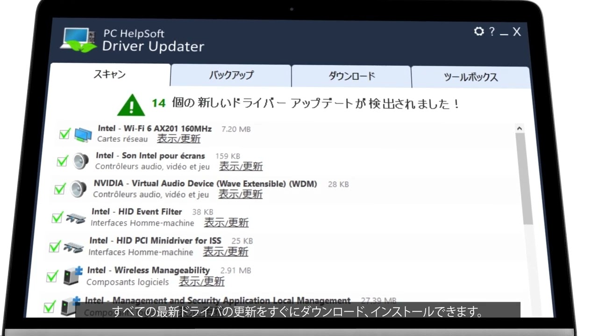Viewport: 598px width, 336px height.
Task: Uncheck the Management and Security Application driver
Action: pyautogui.click(x=49, y=307)
